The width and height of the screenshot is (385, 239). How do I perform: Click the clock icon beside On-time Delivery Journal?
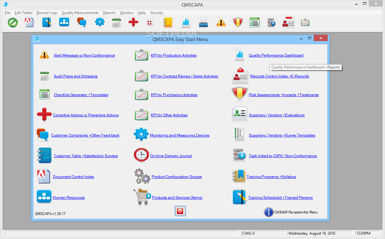141,155
